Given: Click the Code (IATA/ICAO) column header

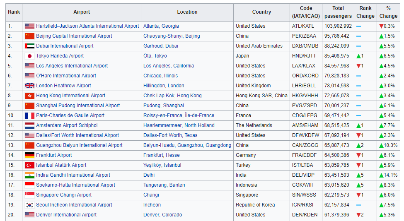Looking at the screenshot, I should coord(306,12).
